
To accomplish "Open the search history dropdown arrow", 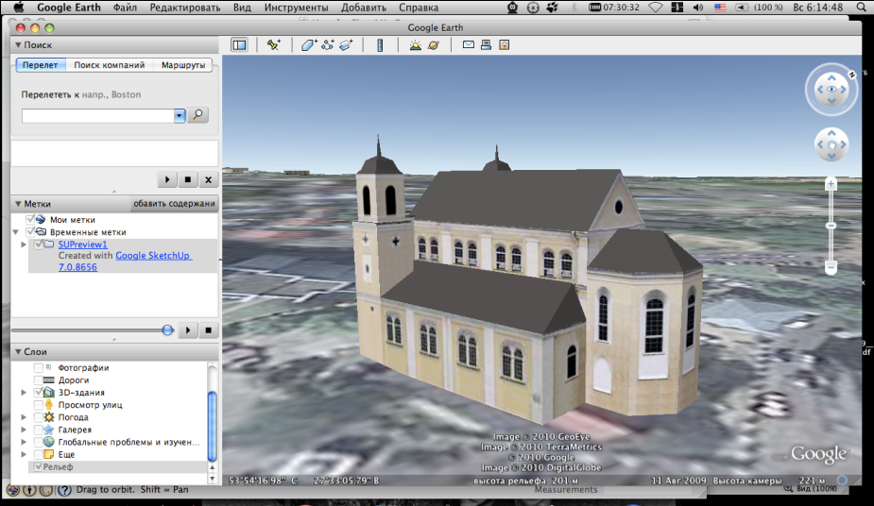I will tap(180, 115).
